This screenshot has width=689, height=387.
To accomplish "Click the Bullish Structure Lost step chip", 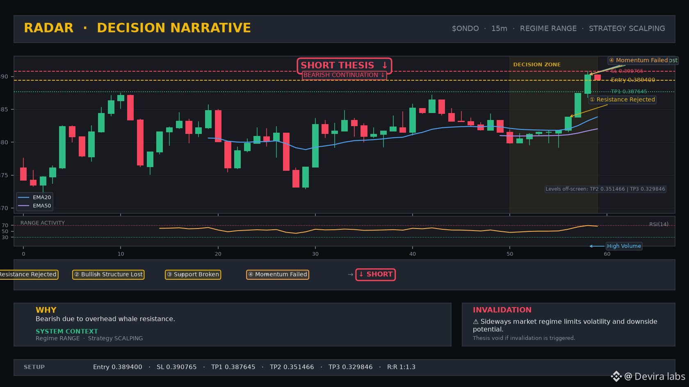I will (x=108, y=274).
